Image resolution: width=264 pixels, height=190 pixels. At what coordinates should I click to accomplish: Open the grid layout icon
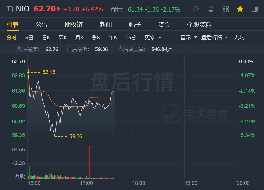[225, 9]
